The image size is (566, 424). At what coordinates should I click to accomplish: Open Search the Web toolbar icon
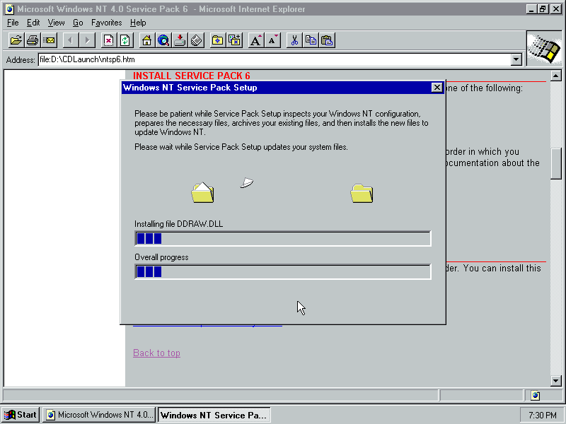[163, 40]
